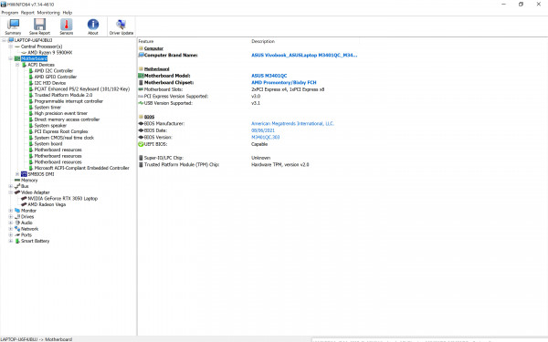The height and width of the screenshot is (342, 548).
Task: Click the Feature column header
Action: pyautogui.click(x=146, y=41)
